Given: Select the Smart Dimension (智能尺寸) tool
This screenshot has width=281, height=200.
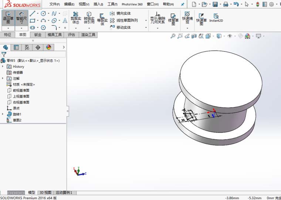Looking at the screenshot, I should click(x=21, y=18).
